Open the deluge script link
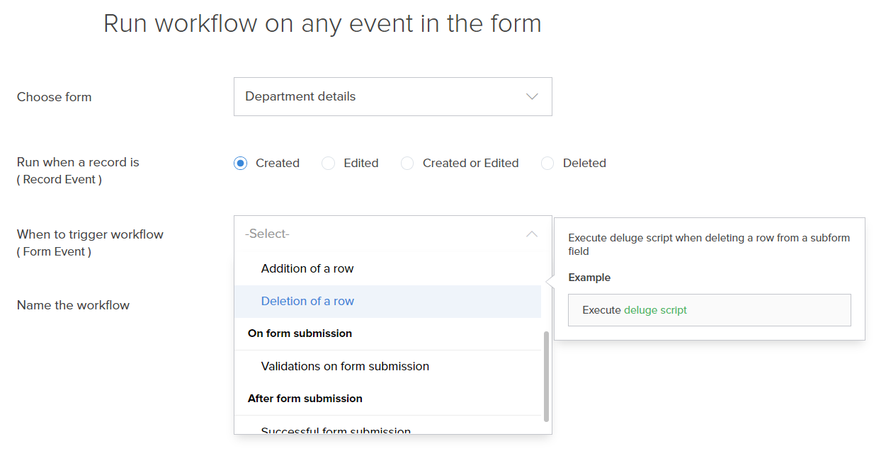 [x=655, y=310]
